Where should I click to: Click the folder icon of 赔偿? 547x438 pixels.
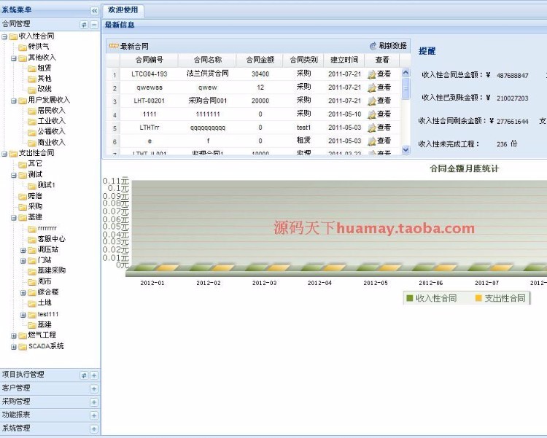coord(23,197)
